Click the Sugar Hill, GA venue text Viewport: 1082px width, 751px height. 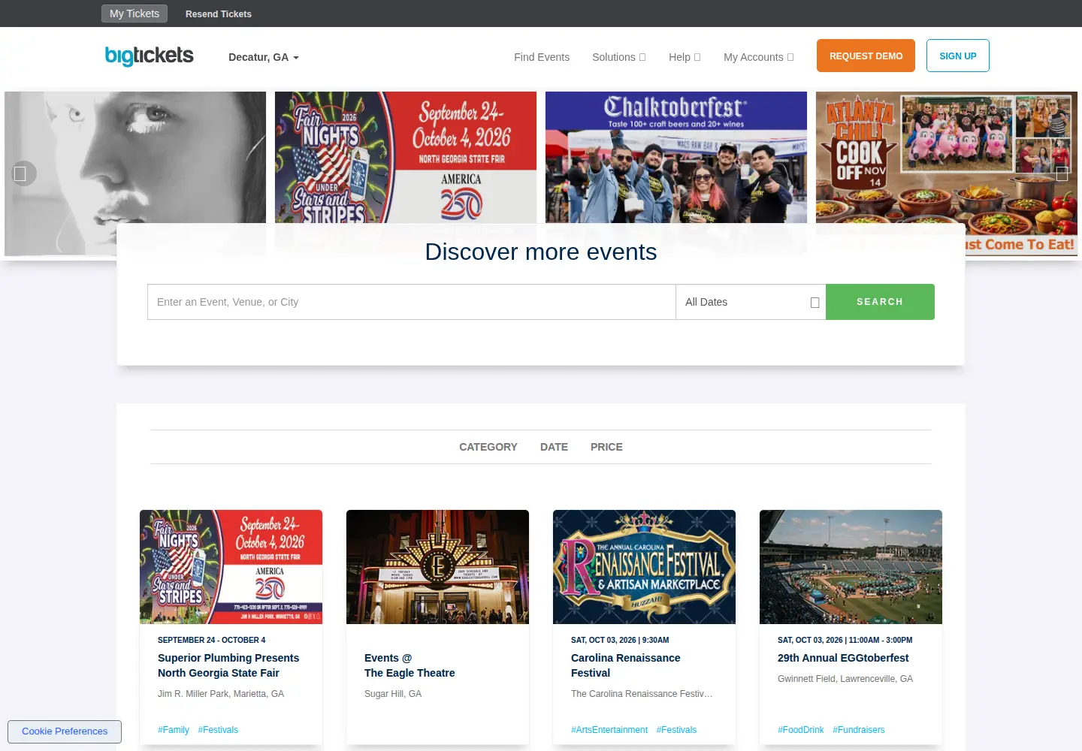[x=393, y=694]
